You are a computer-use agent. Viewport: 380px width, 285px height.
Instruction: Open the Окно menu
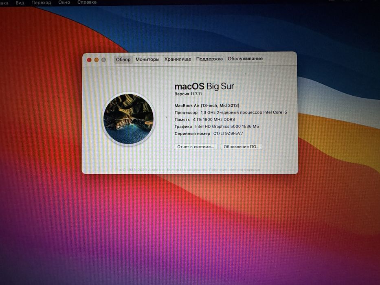[64, 2]
